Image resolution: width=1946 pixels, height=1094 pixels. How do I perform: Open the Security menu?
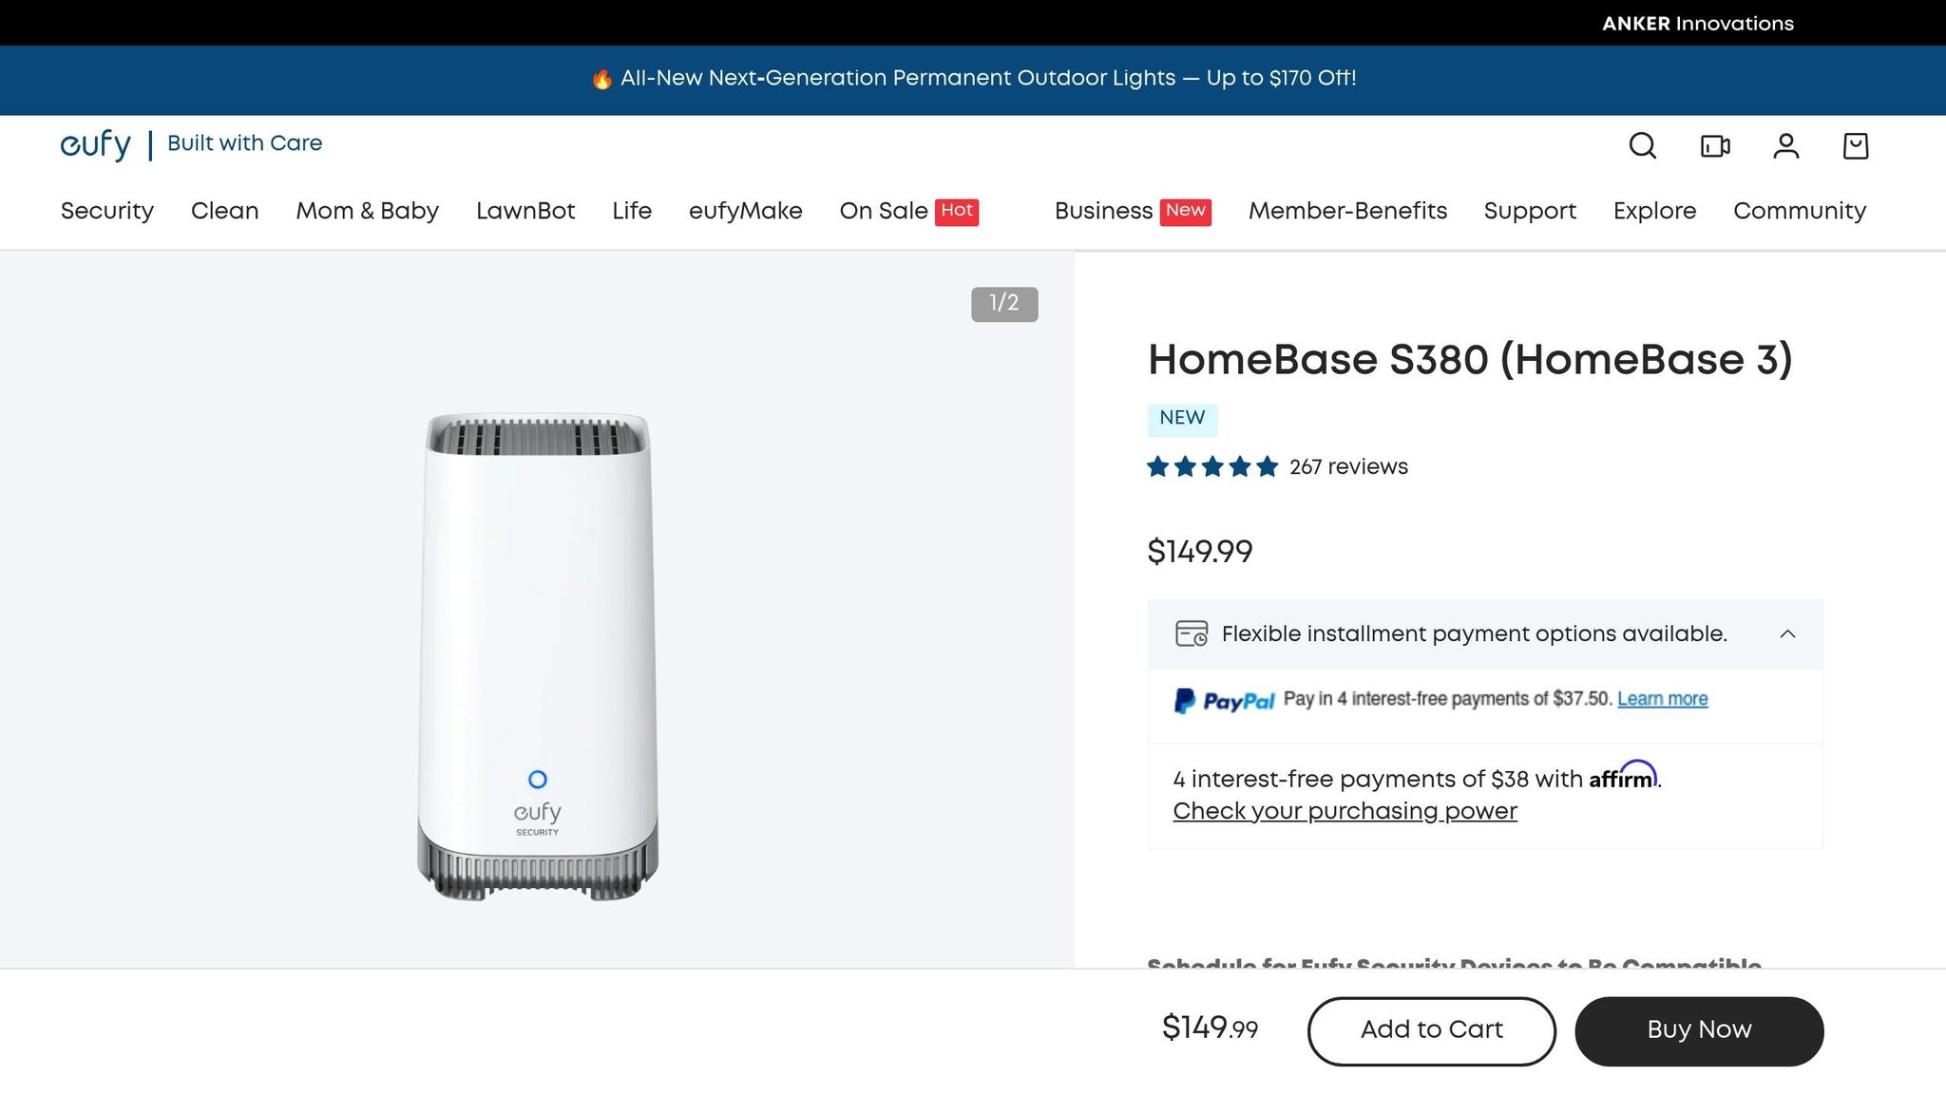pos(107,211)
